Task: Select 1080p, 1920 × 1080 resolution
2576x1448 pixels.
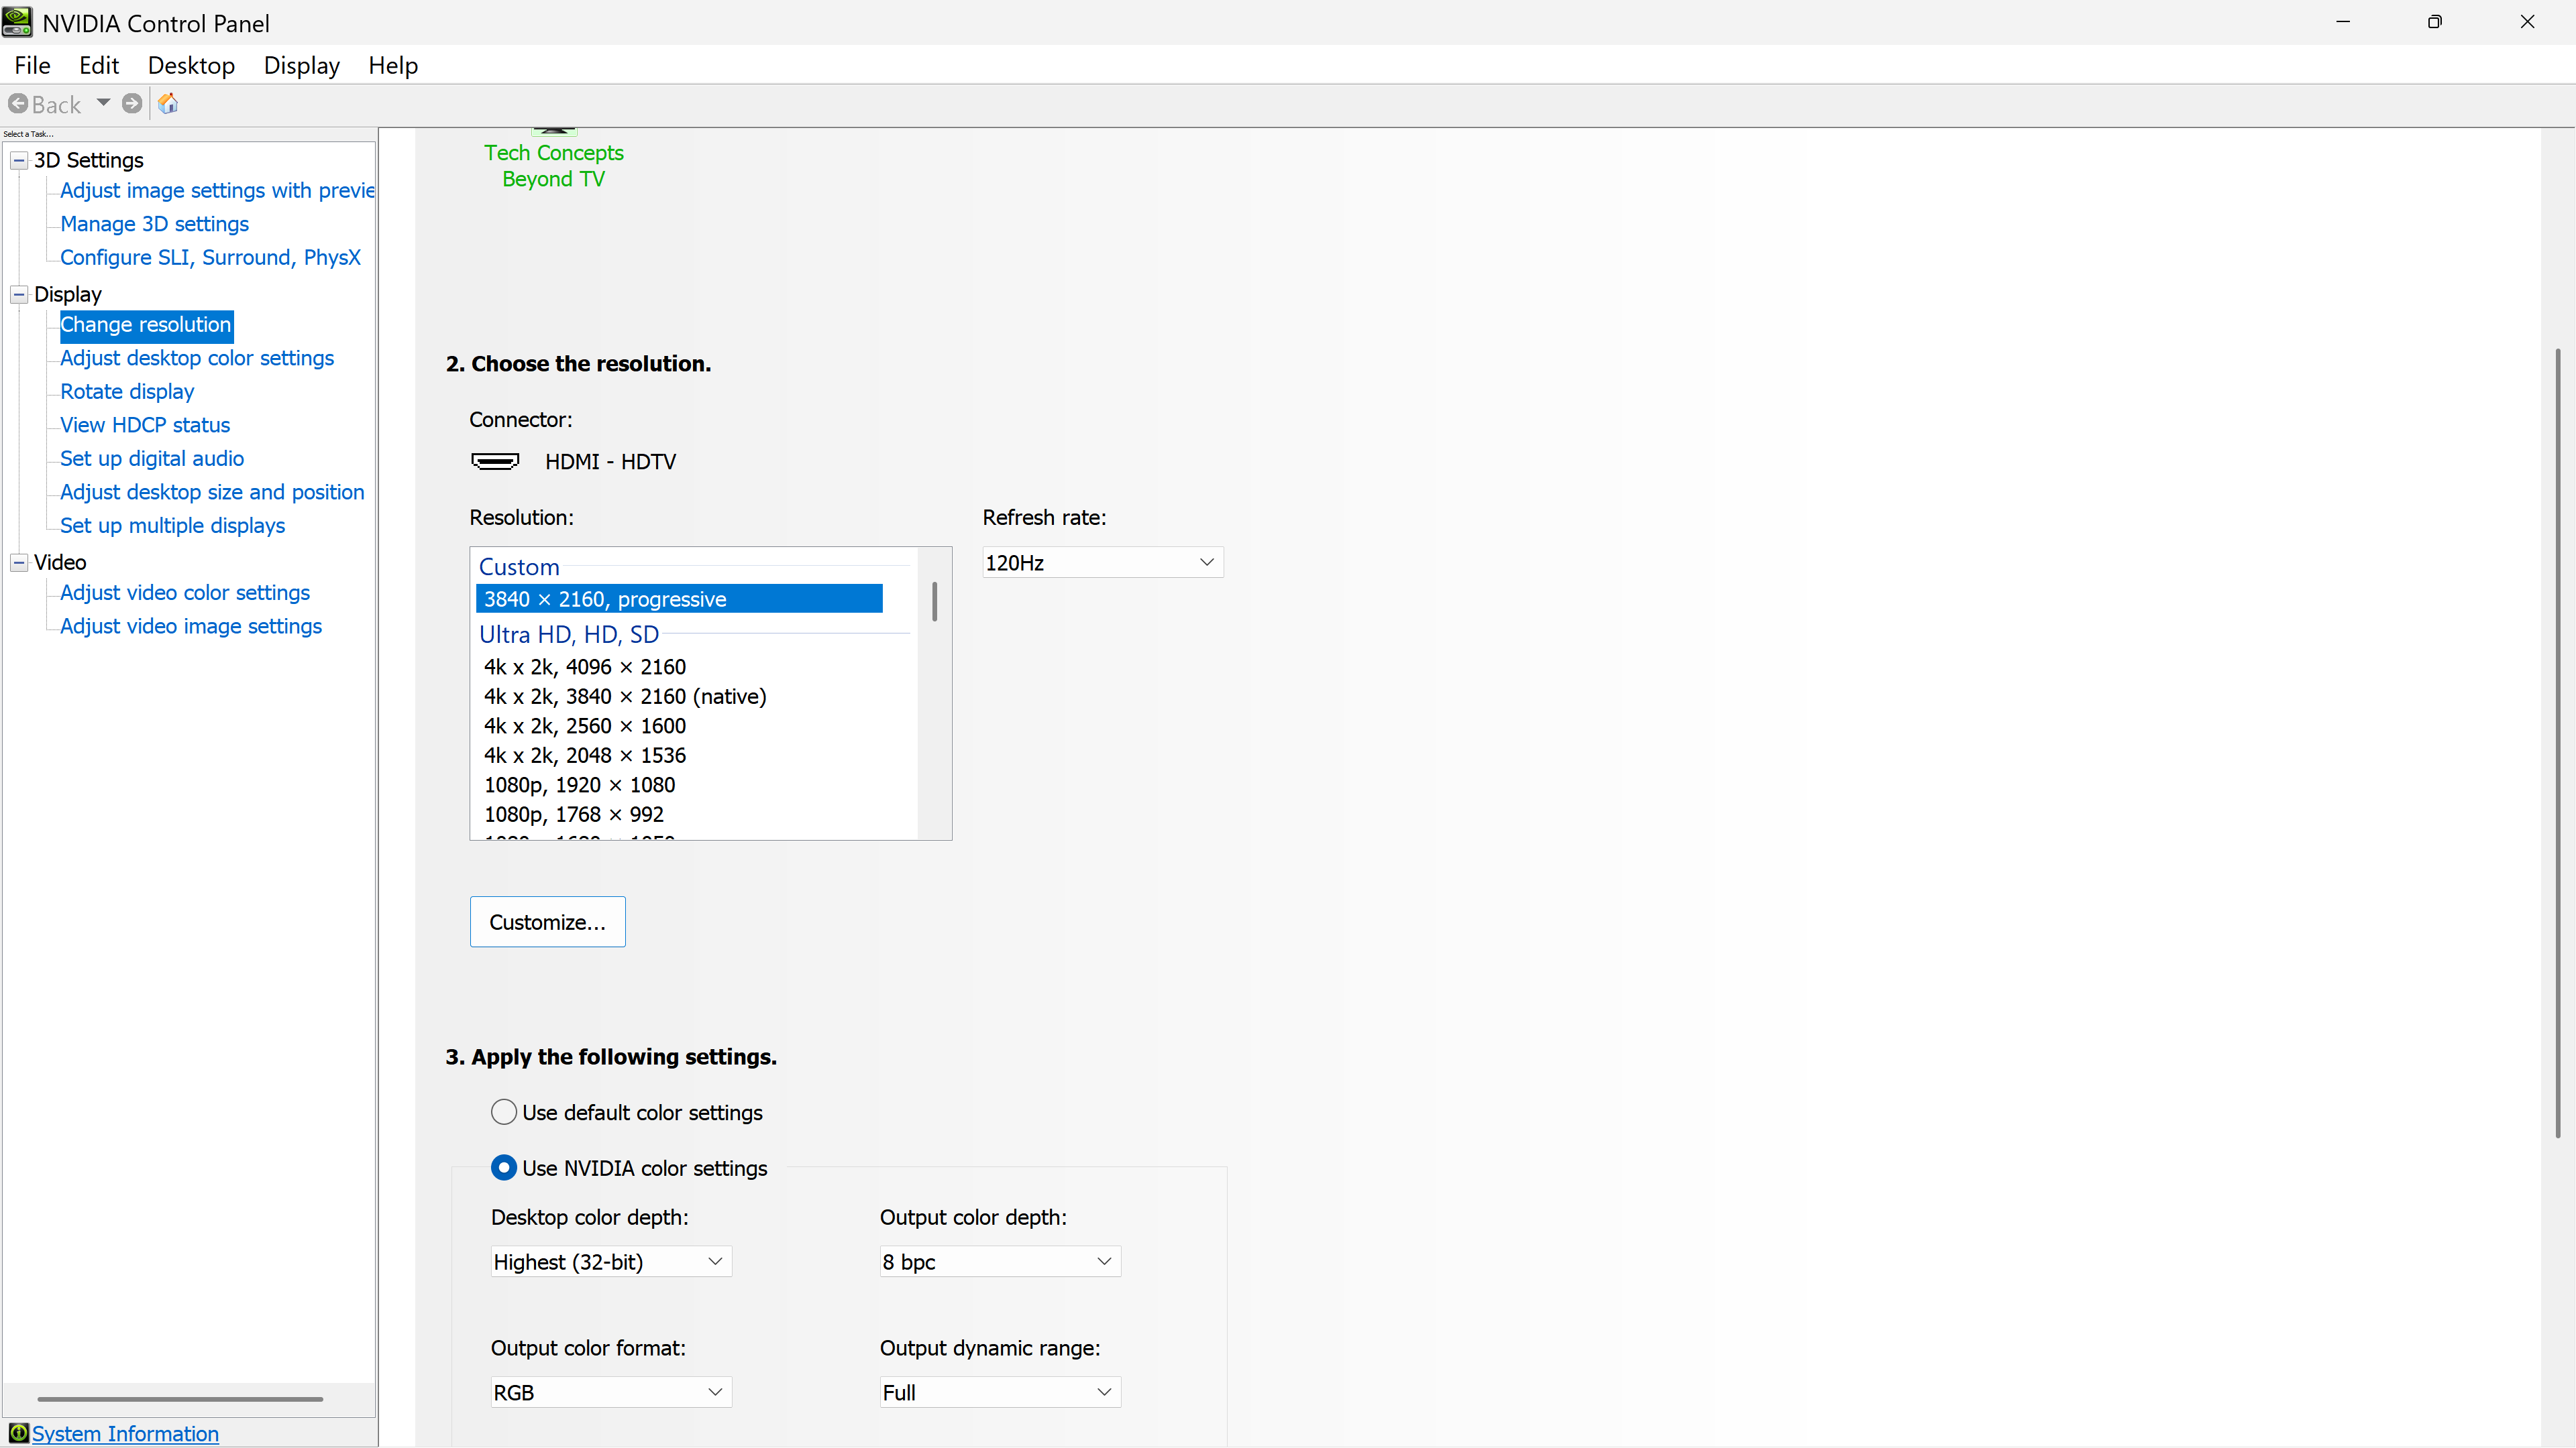Action: pyautogui.click(x=579, y=784)
